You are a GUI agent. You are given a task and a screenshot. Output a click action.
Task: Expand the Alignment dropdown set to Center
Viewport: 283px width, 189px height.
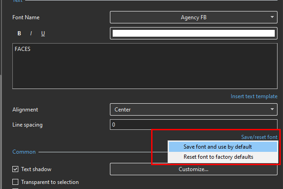click(193, 110)
